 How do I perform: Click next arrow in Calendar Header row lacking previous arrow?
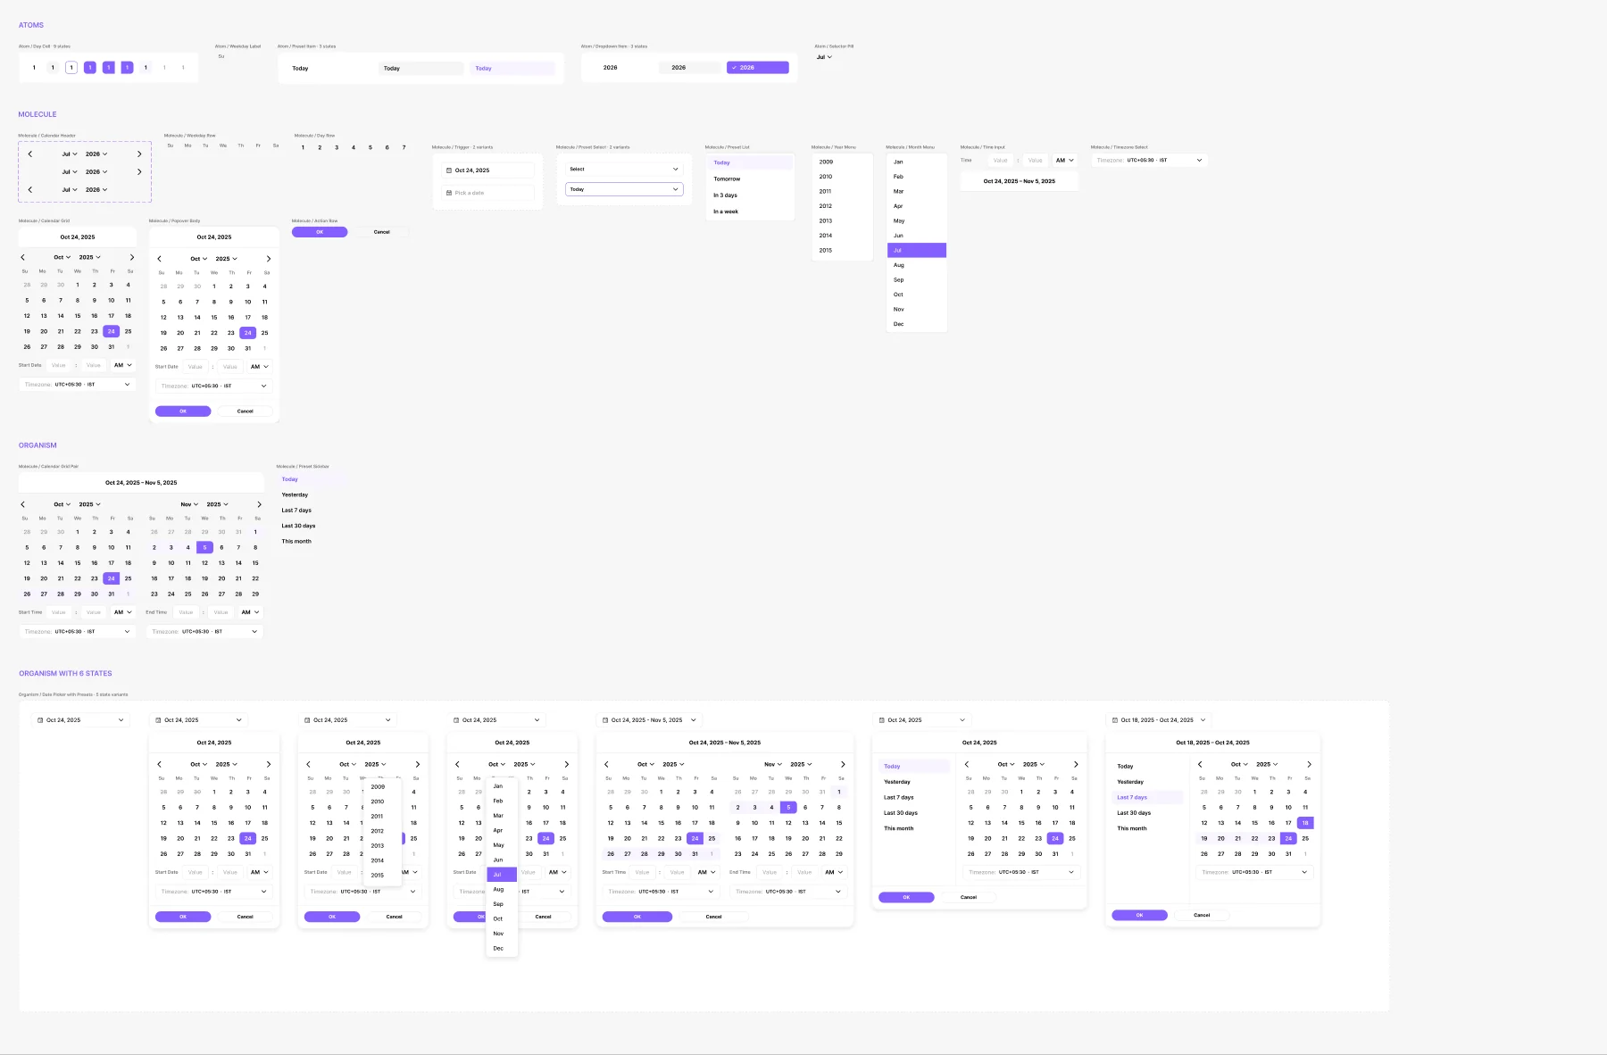pos(139,171)
